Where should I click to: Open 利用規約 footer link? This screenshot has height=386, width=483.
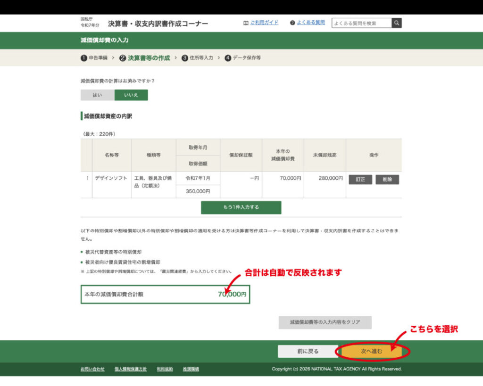pos(165,369)
